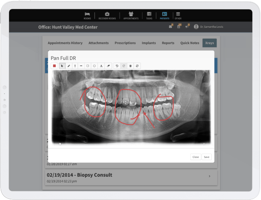Open Dr. Samantha Lewis profile avatar
261x200 pixels.
(x=196, y=27)
